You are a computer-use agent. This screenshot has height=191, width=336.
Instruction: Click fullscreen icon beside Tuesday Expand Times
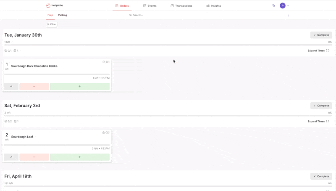pyautogui.click(x=328, y=50)
